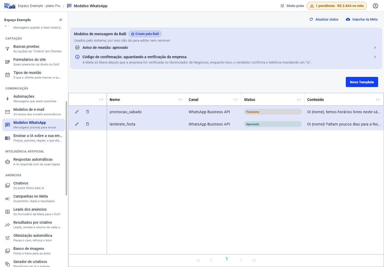Click the Raili logo

click(10, 6)
